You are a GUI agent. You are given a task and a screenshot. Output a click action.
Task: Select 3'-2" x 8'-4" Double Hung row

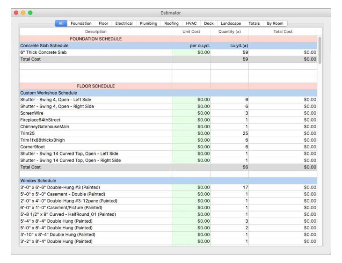tap(168, 241)
